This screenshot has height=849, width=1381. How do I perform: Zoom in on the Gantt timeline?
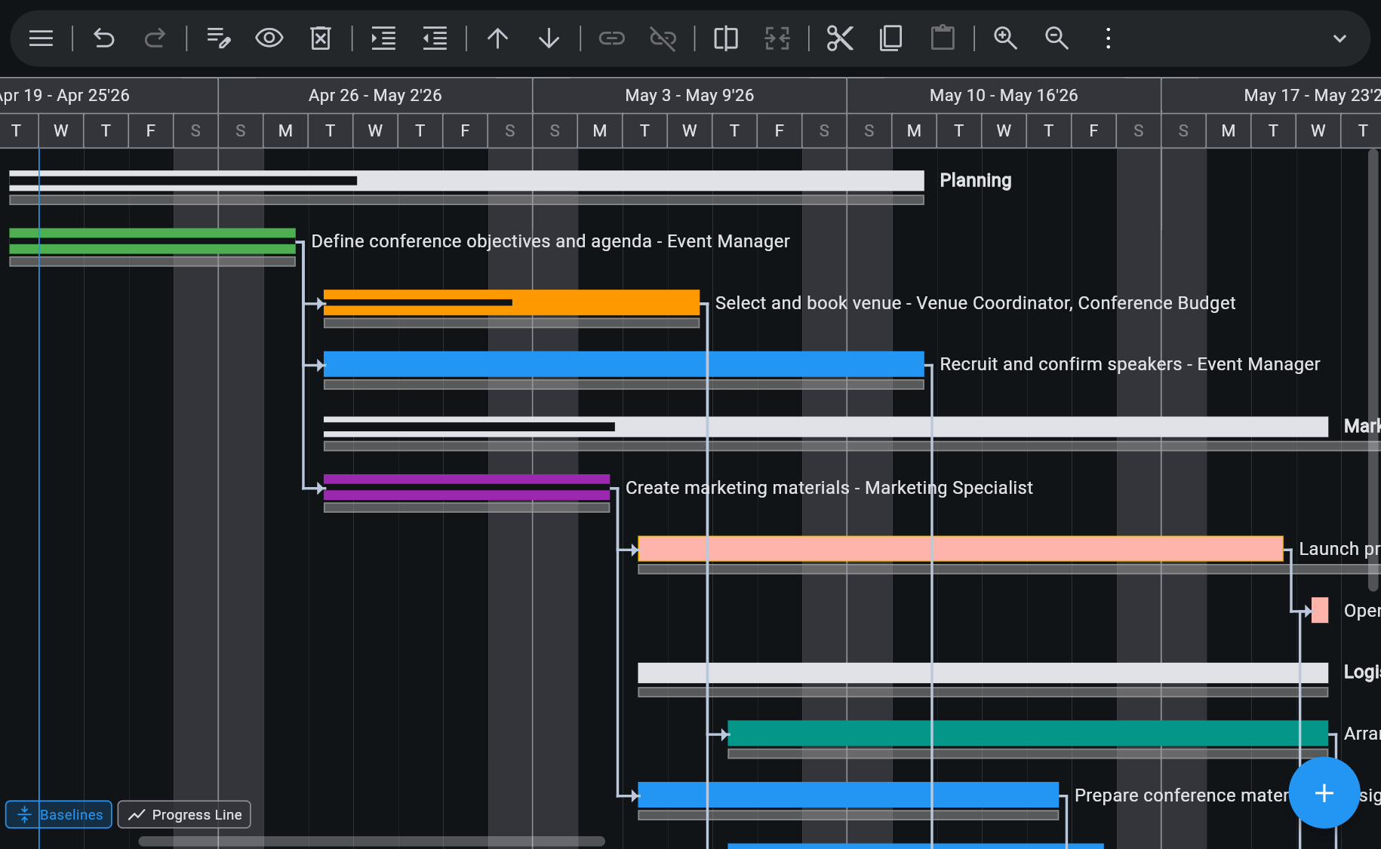pos(1005,38)
